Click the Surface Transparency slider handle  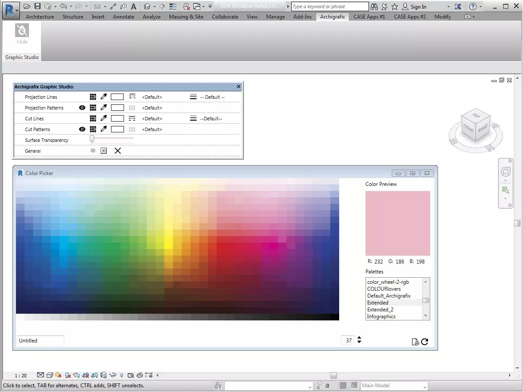click(92, 138)
